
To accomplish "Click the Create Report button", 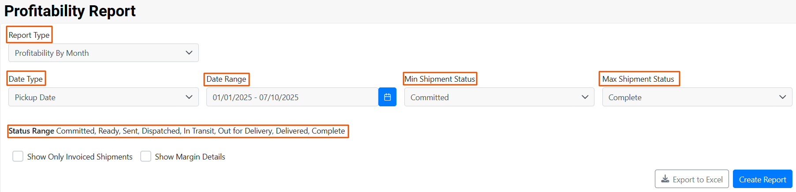I will click(762, 179).
